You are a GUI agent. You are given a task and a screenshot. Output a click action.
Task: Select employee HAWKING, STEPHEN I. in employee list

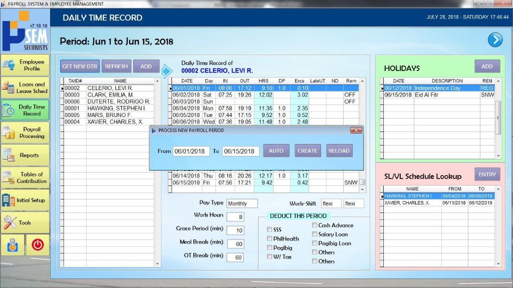pyautogui.click(x=108, y=108)
